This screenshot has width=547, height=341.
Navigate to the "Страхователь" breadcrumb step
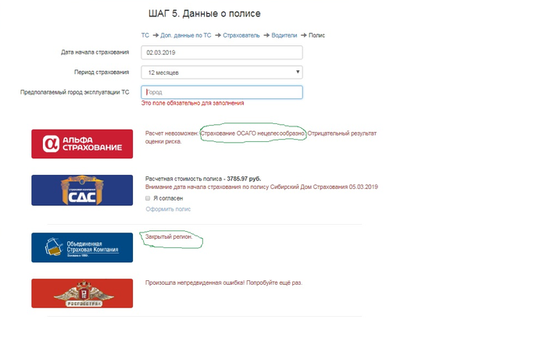(x=242, y=35)
